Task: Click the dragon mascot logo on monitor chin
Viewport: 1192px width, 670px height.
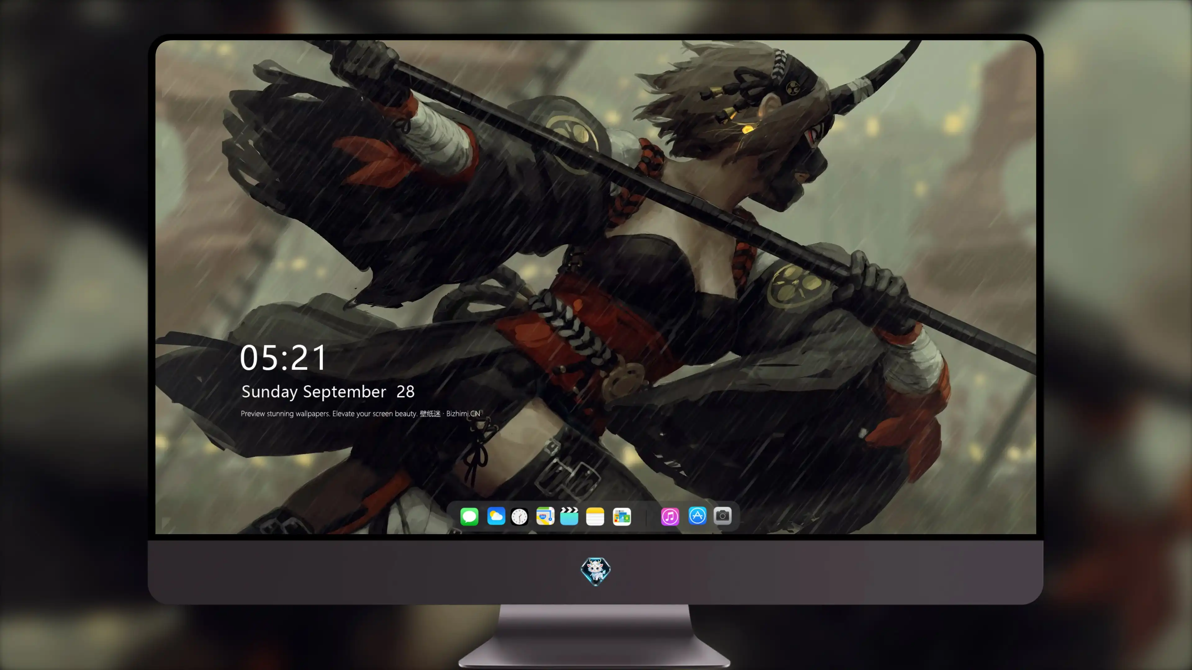Action: point(596,571)
